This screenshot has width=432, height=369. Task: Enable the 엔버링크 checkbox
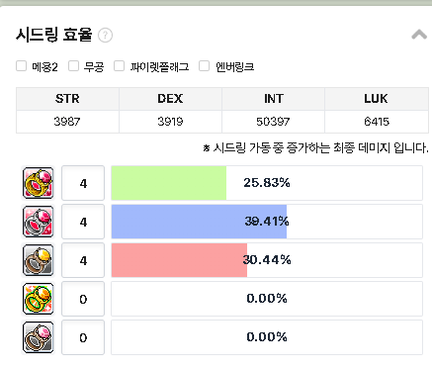tap(204, 66)
